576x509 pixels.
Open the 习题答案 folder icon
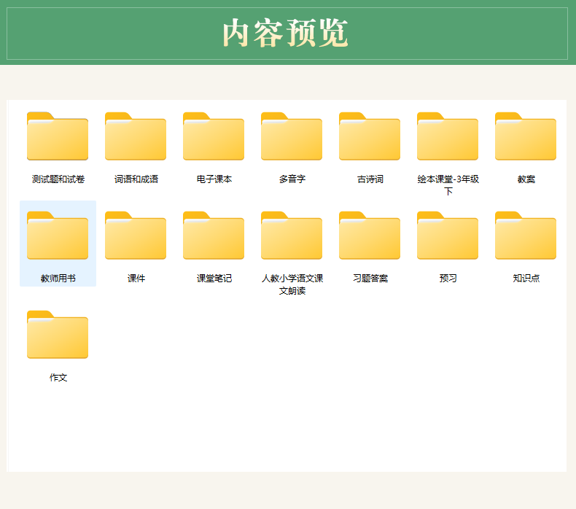click(x=370, y=236)
